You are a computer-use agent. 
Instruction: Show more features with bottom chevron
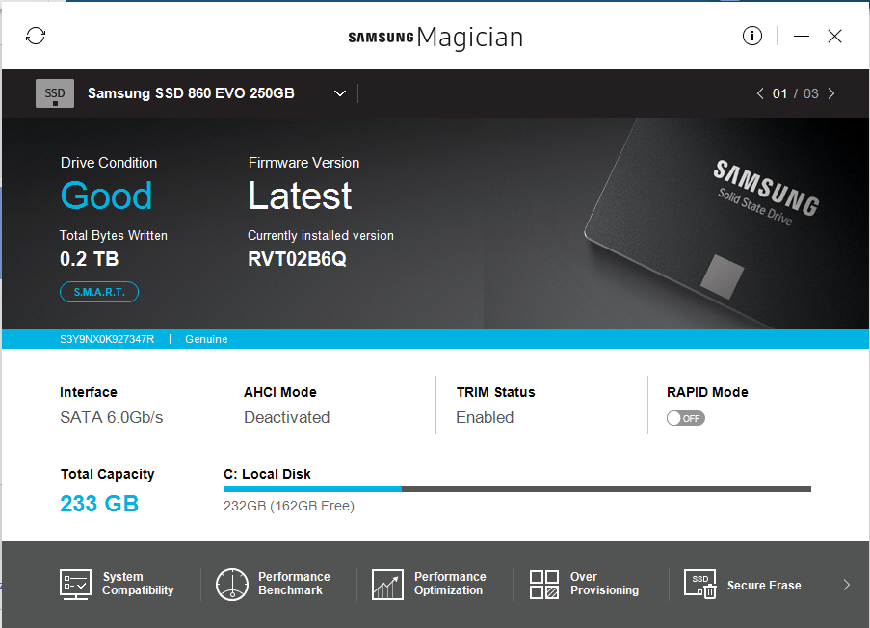coord(846,585)
